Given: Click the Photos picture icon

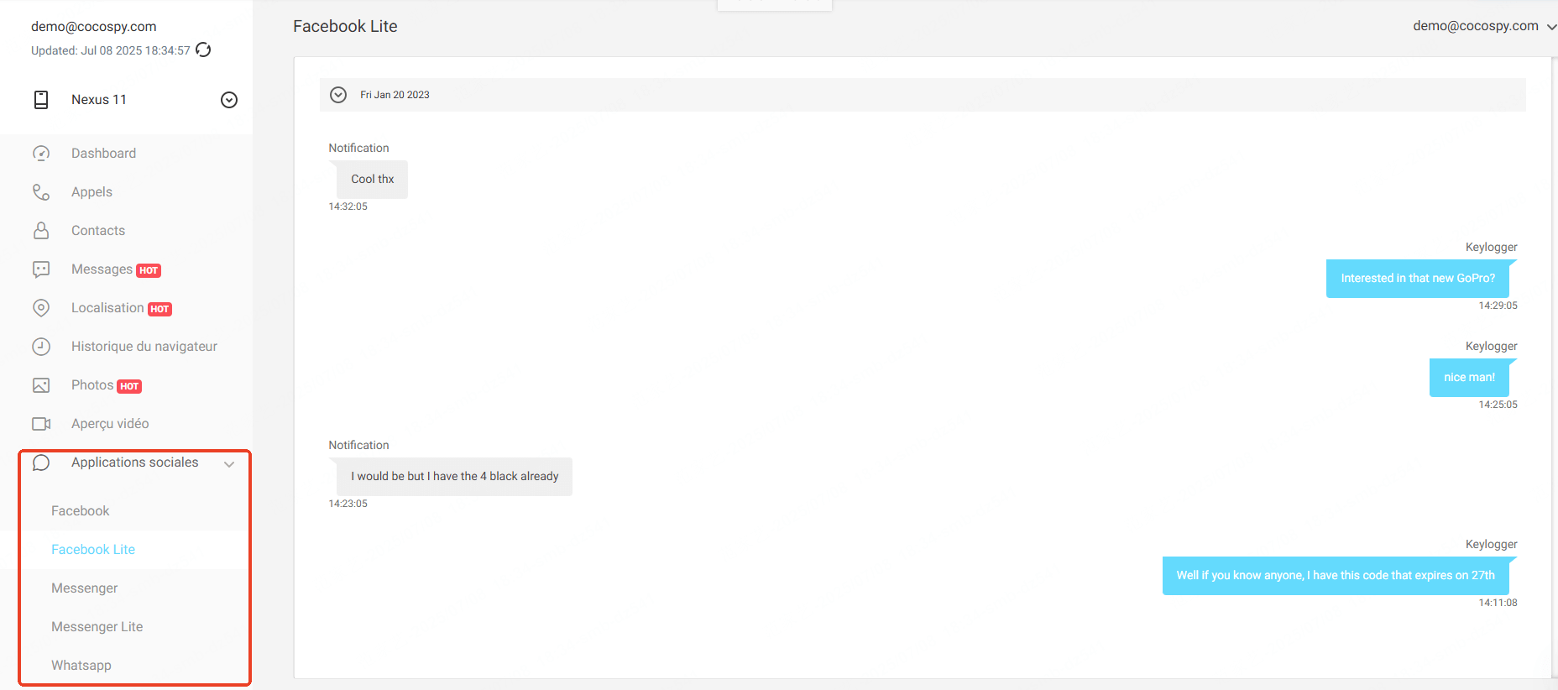Looking at the screenshot, I should click(x=41, y=385).
